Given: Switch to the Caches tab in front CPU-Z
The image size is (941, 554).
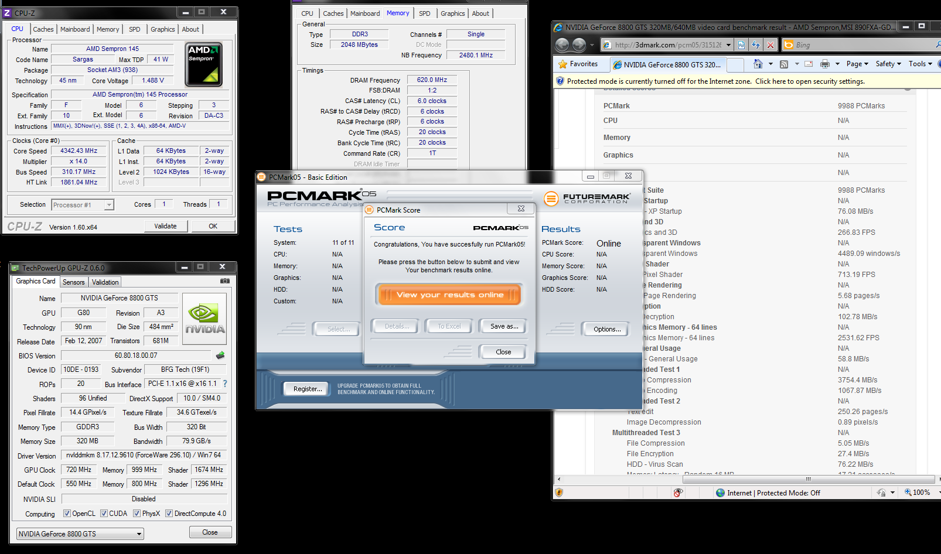Looking at the screenshot, I should click(43, 29).
